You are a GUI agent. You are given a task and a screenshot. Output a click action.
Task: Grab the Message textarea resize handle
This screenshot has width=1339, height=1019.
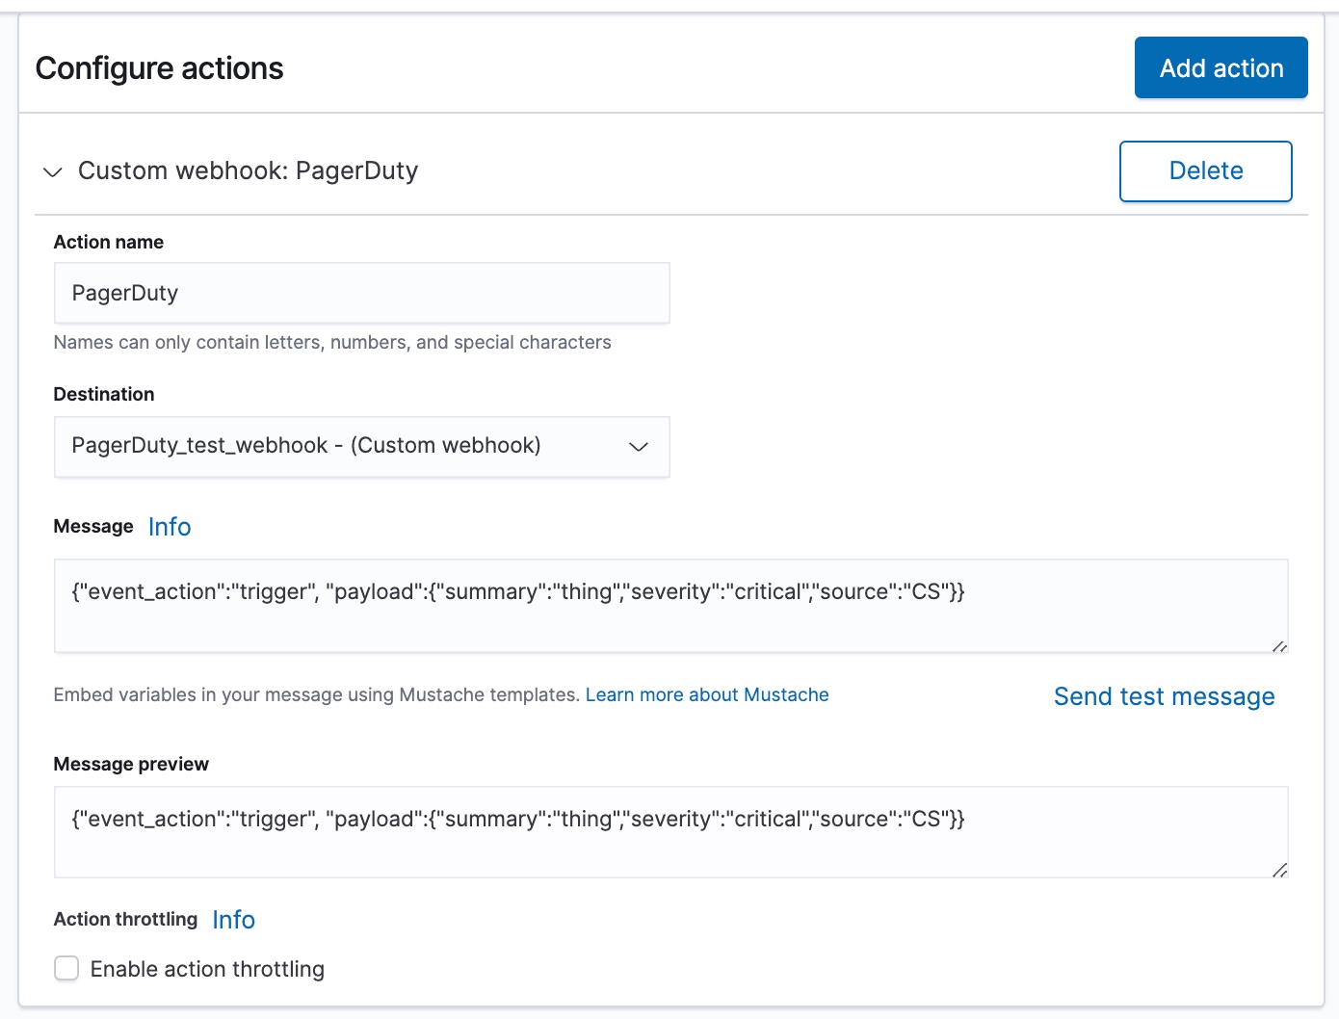click(1279, 646)
